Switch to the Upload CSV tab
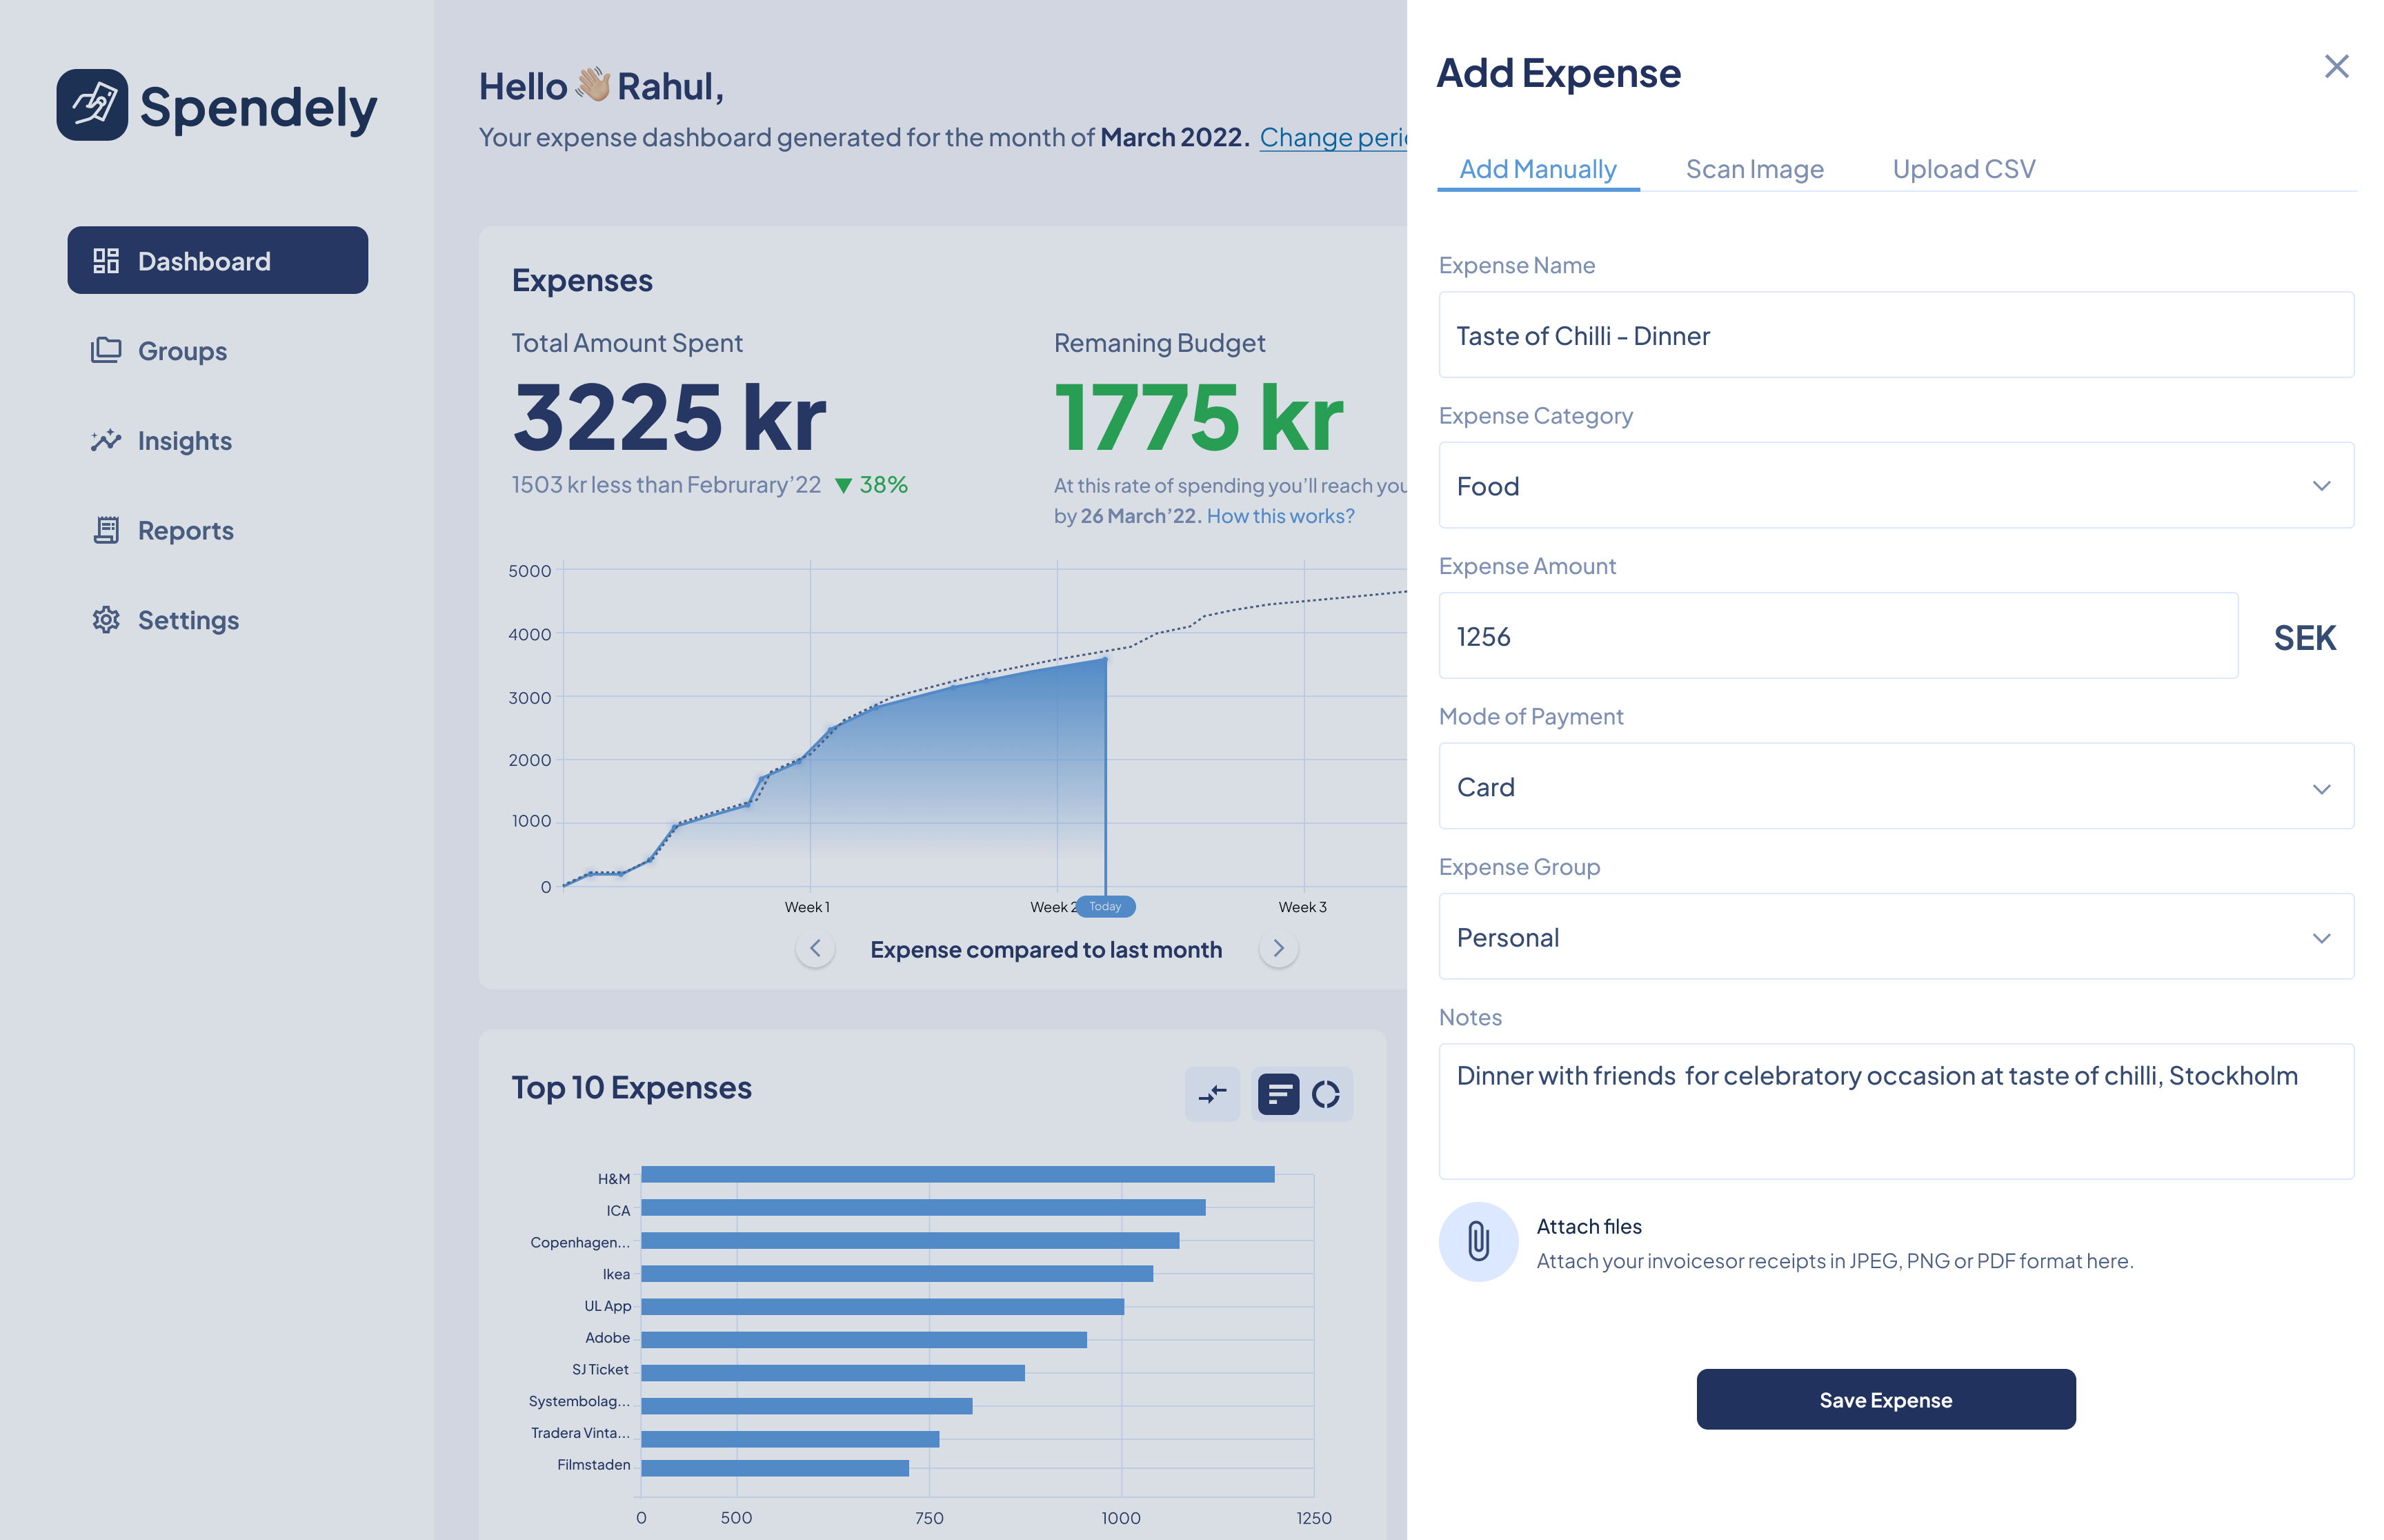2384x1540 pixels. 1963,169
